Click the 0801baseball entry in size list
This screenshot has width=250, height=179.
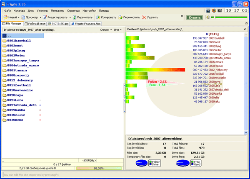pos(216,38)
